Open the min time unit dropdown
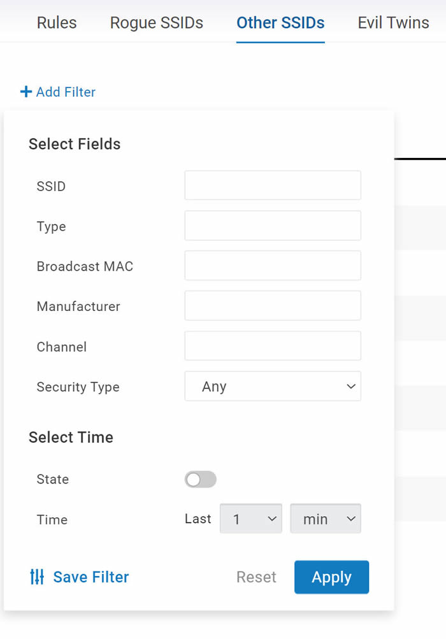This screenshot has height=639, width=446. [326, 519]
